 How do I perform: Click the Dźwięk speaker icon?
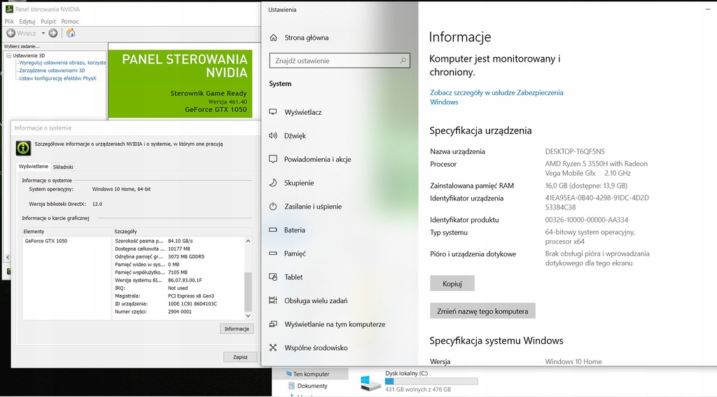pyautogui.click(x=273, y=135)
